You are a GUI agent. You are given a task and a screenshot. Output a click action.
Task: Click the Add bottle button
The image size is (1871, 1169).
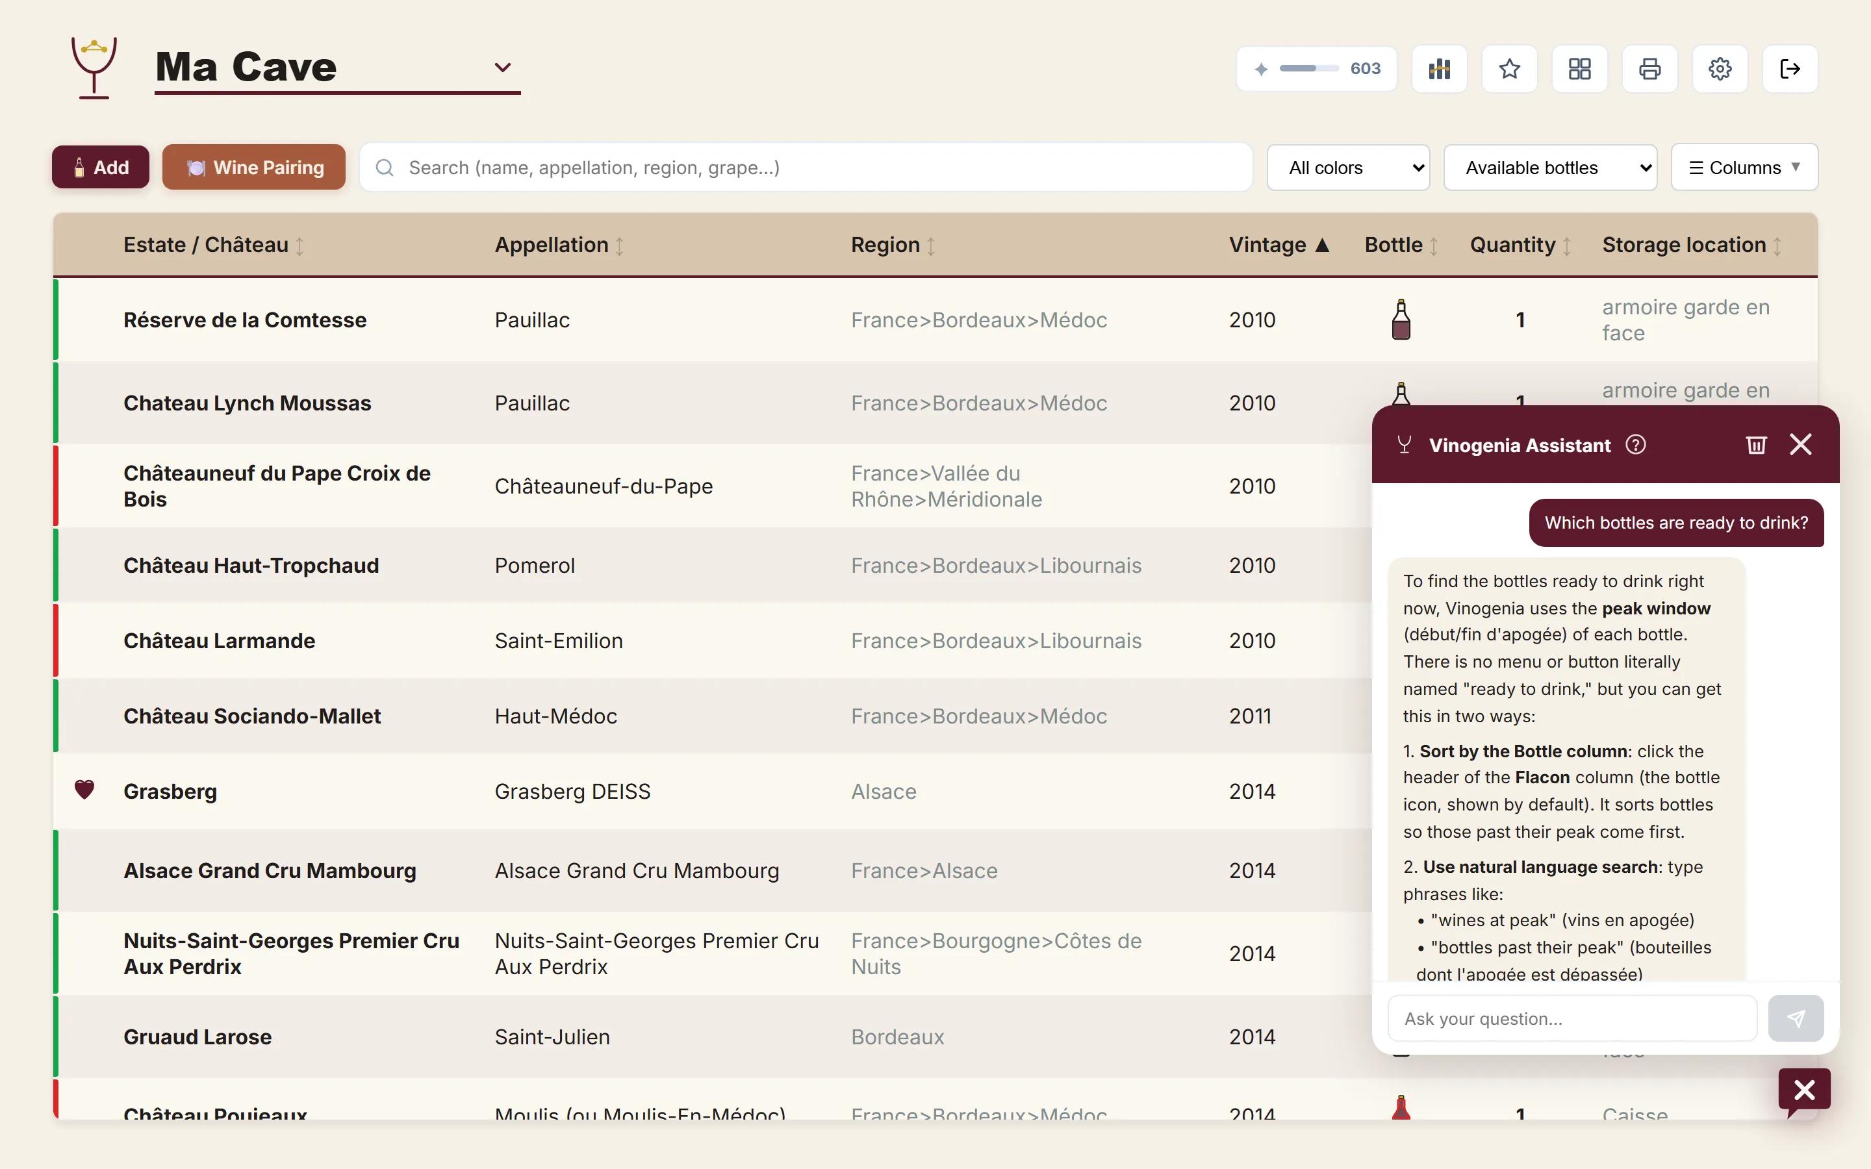(x=101, y=167)
